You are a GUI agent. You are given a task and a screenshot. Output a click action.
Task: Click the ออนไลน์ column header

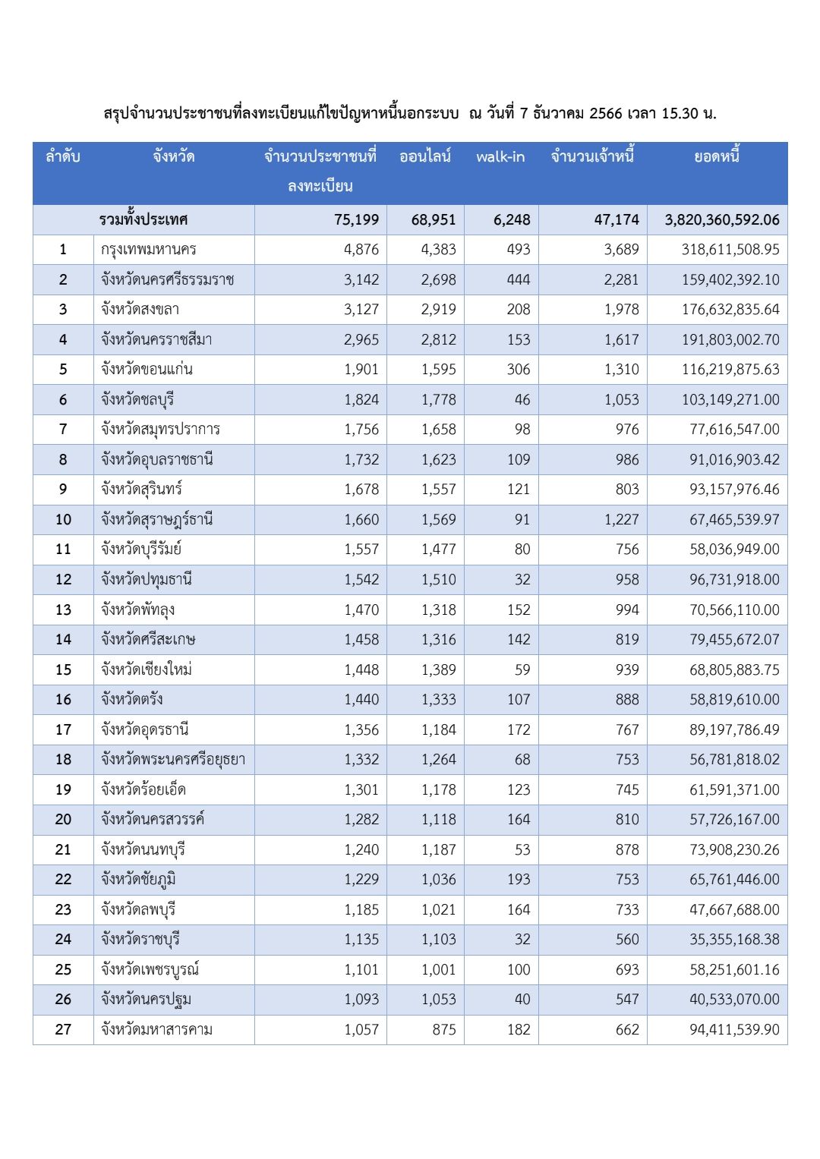pyautogui.click(x=425, y=157)
